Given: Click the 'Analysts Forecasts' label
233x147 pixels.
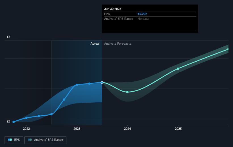Looking at the screenshot, I should (117, 44).
